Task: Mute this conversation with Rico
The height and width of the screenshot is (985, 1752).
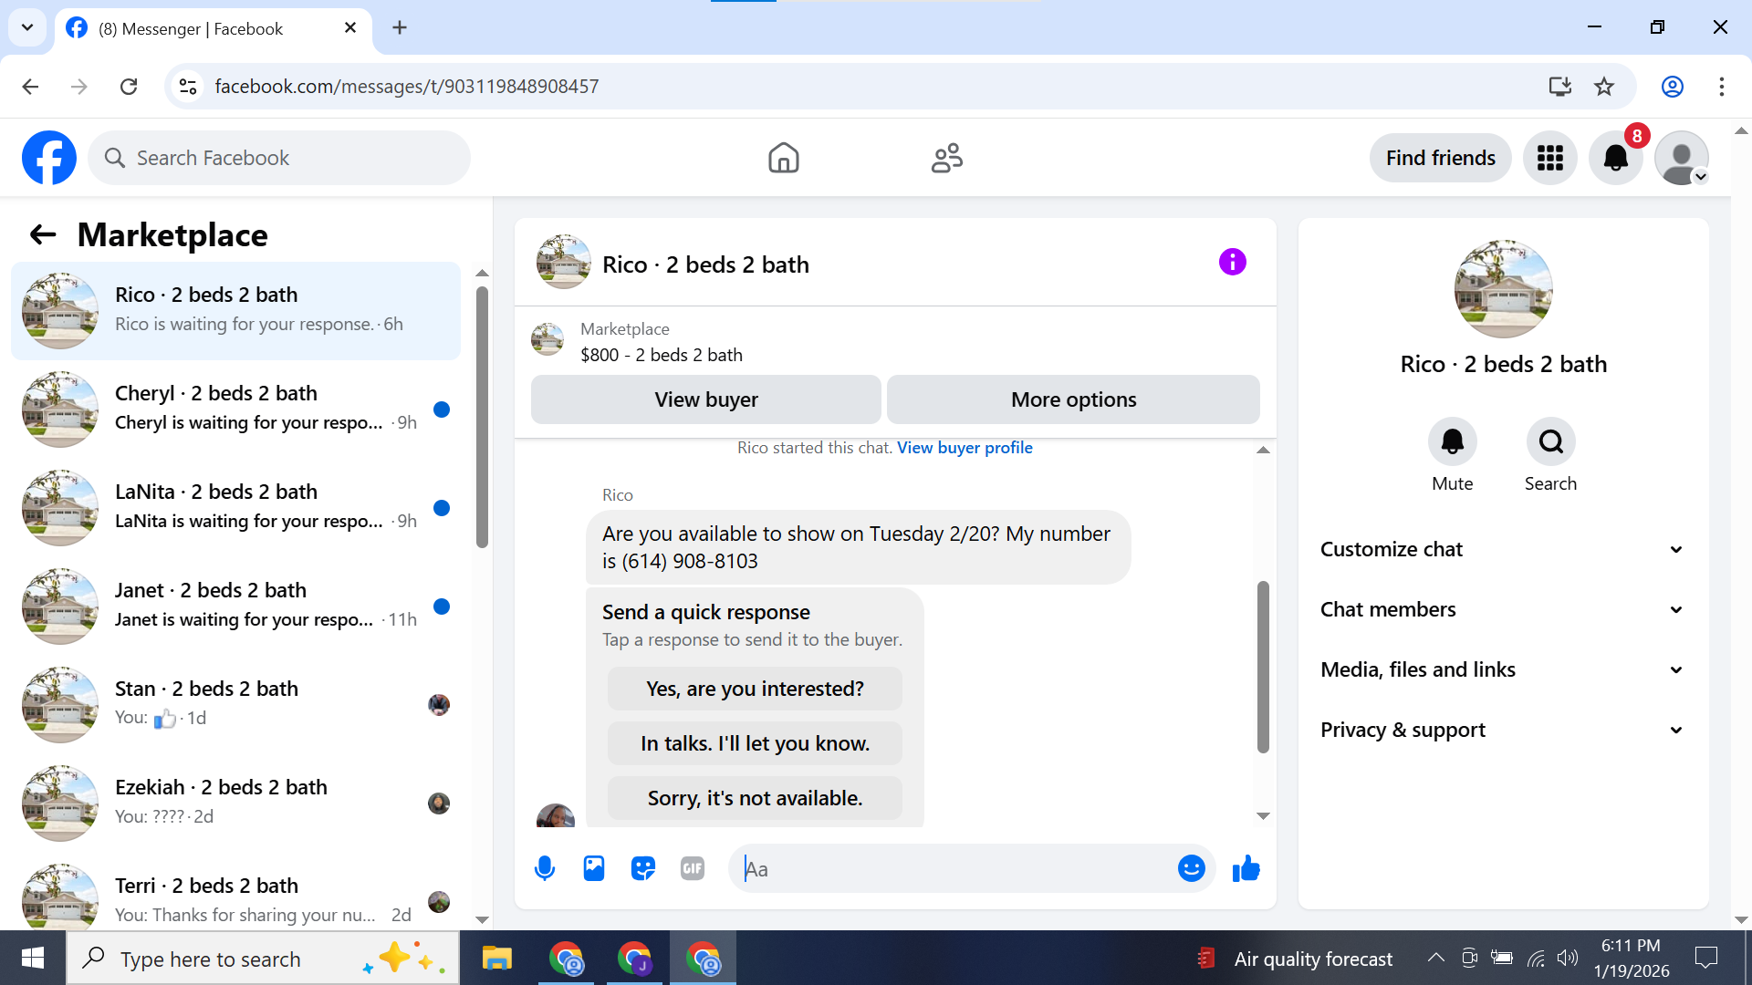Action: [1452, 442]
